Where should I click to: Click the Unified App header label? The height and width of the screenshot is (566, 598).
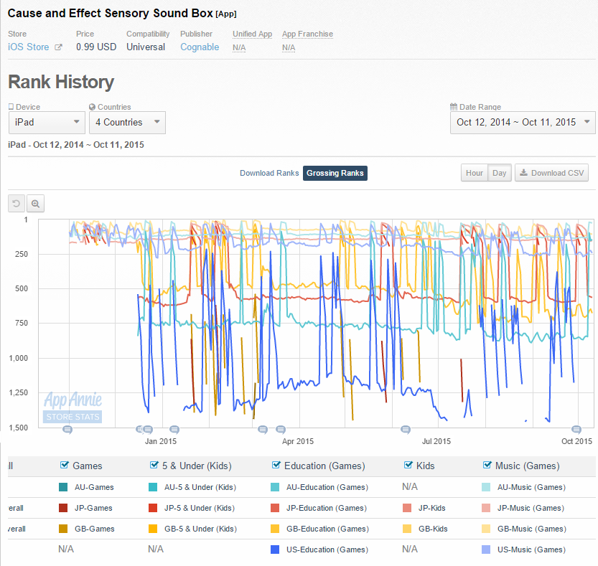click(253, 34)
